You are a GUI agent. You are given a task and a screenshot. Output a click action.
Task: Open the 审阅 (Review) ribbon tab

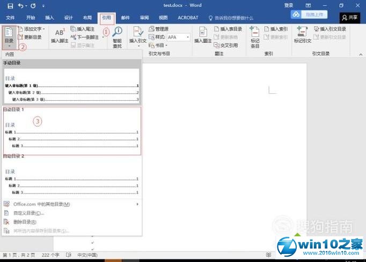click(x=144, y=18)
